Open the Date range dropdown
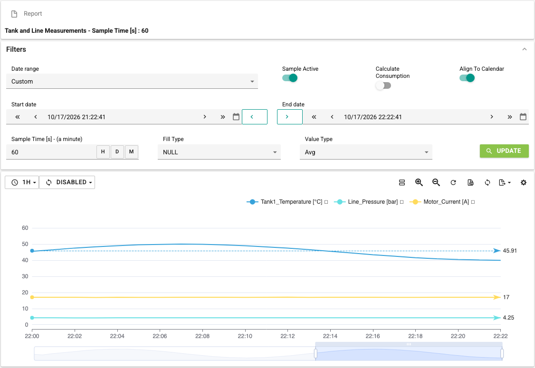 coord(132,82)
